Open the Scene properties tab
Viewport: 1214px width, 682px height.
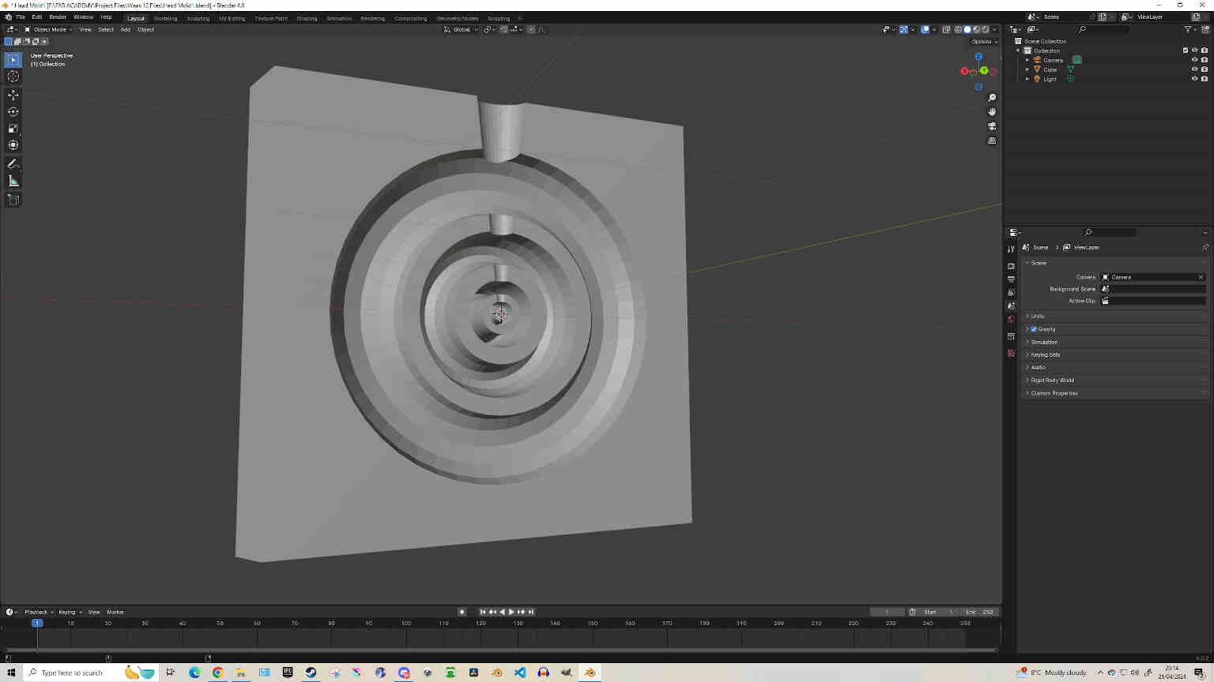pyautogui.click(x=1011, y=306)
